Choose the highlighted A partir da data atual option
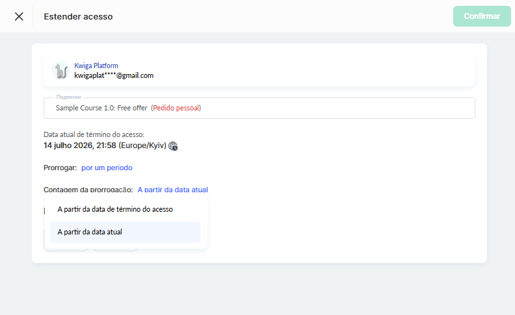Image resolution: width=515 pixels, height=315 pixels. point(125,232)
